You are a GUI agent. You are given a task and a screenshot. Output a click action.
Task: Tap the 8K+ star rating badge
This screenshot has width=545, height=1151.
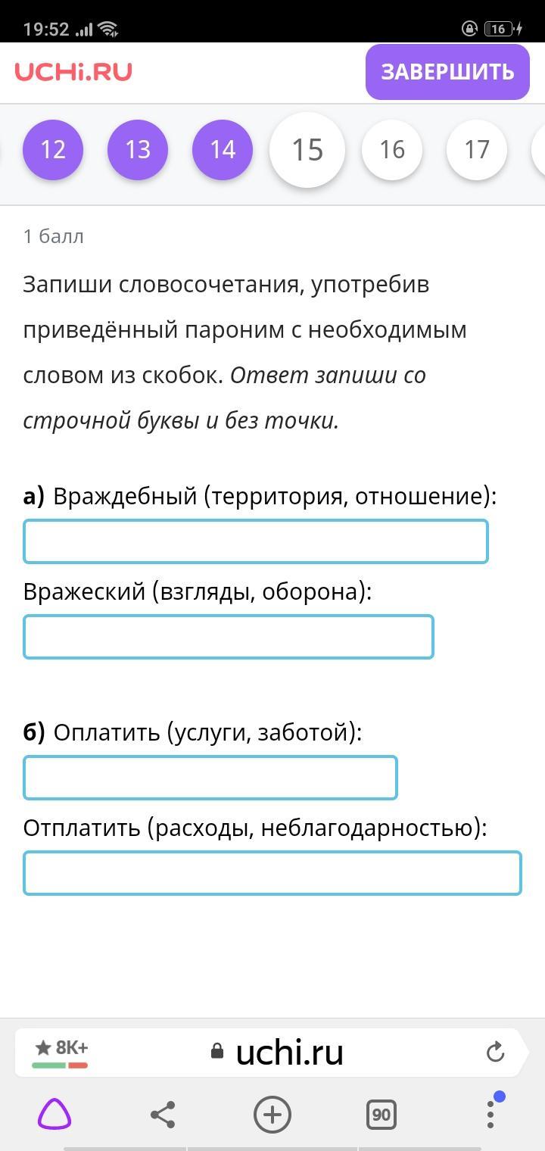61,1050
